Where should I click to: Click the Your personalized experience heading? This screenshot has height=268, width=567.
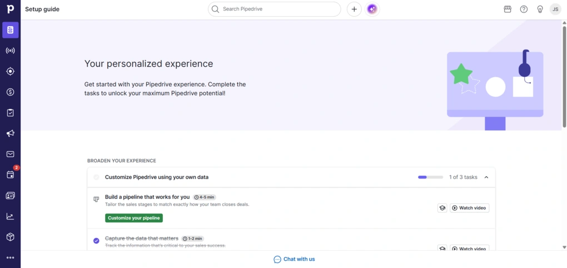pyautogui.click(x=148, y=64)
